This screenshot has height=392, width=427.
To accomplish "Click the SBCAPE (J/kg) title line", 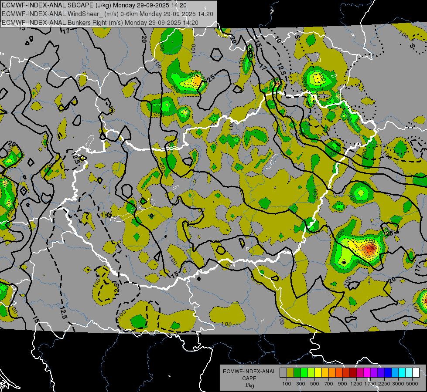I will [x=94, y=5].
